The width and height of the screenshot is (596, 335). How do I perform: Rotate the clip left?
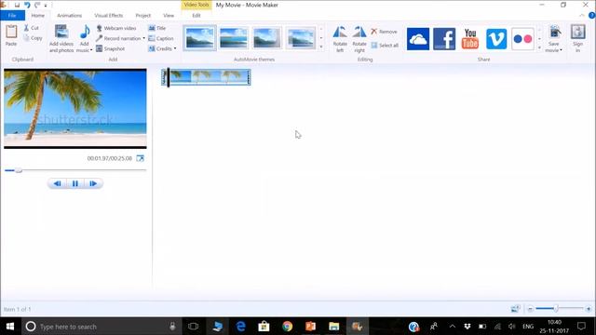(x=340, y=39)
